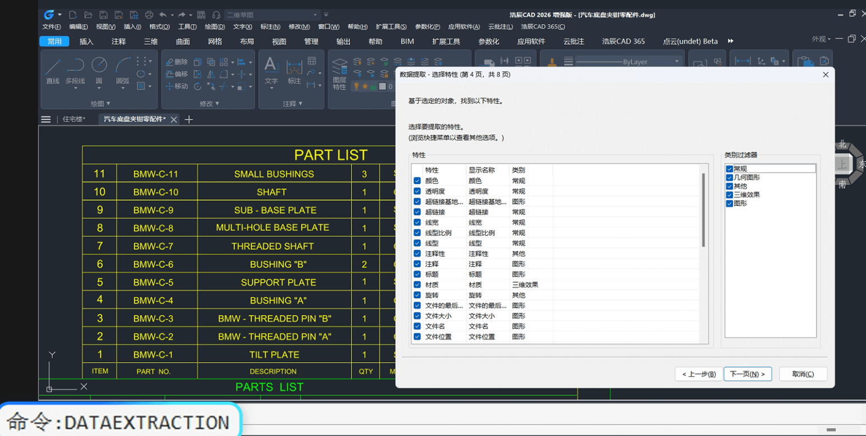The height and width of the screenshot is (436, 866).
Task: Click the 移动 (Move) modify tool
Action: click(177, 86)
